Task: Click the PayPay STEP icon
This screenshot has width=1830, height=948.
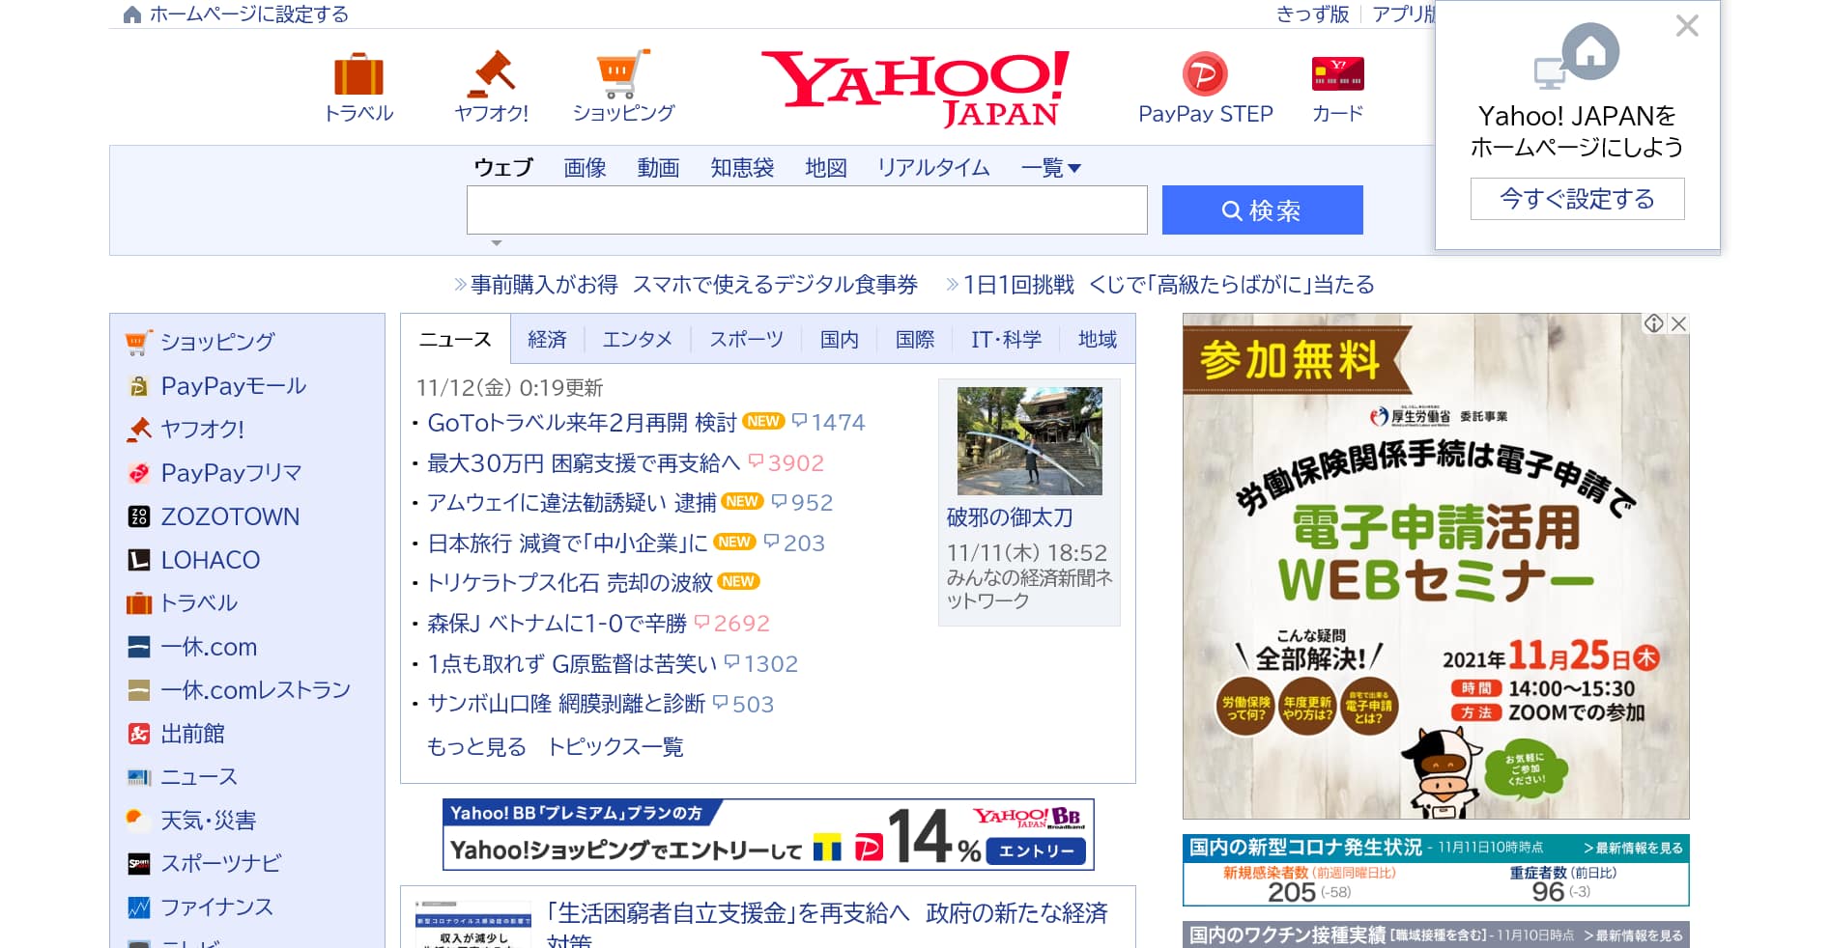Action: point(1205,73)
